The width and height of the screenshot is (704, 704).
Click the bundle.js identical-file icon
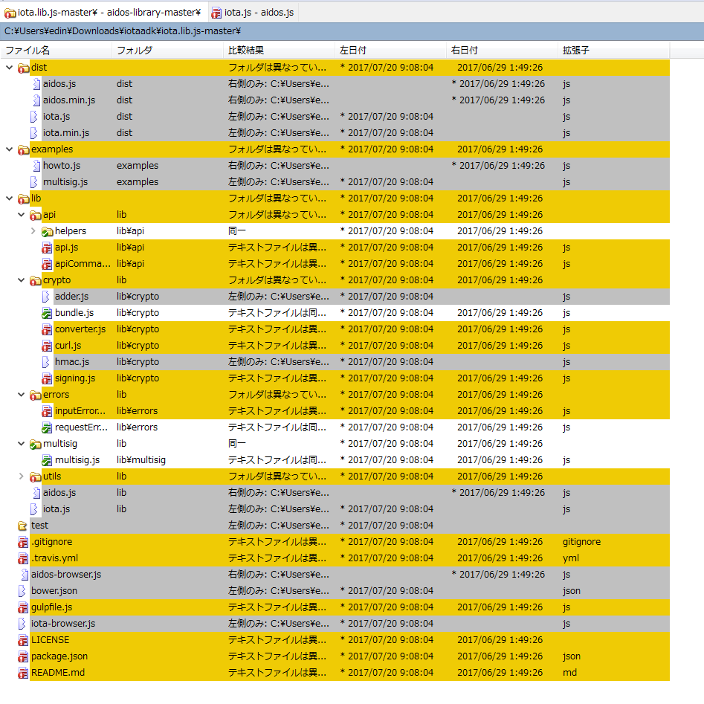[x=47, y=314]
